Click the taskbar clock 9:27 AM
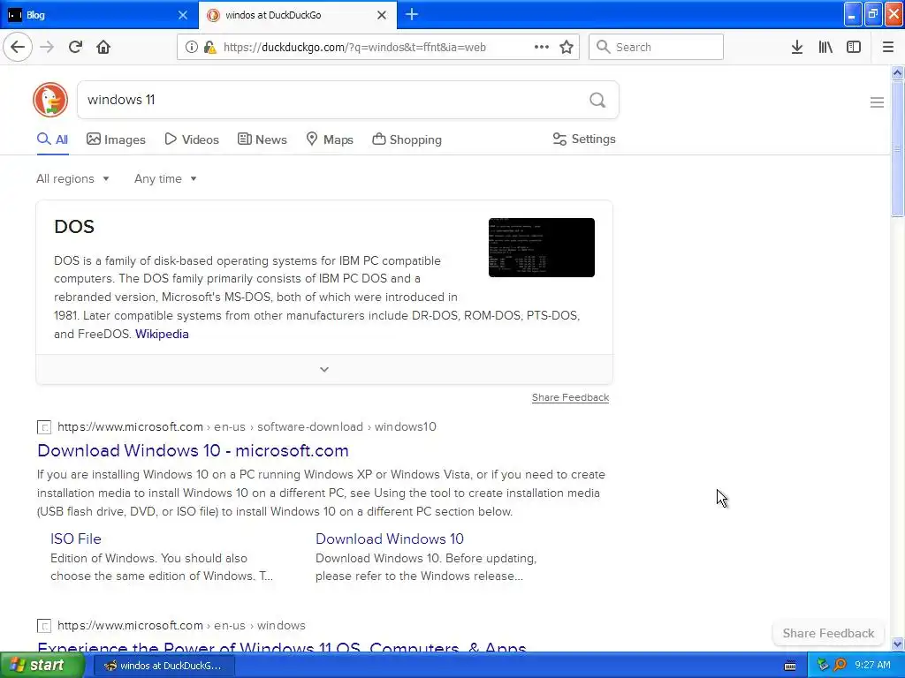 [872, 666]
